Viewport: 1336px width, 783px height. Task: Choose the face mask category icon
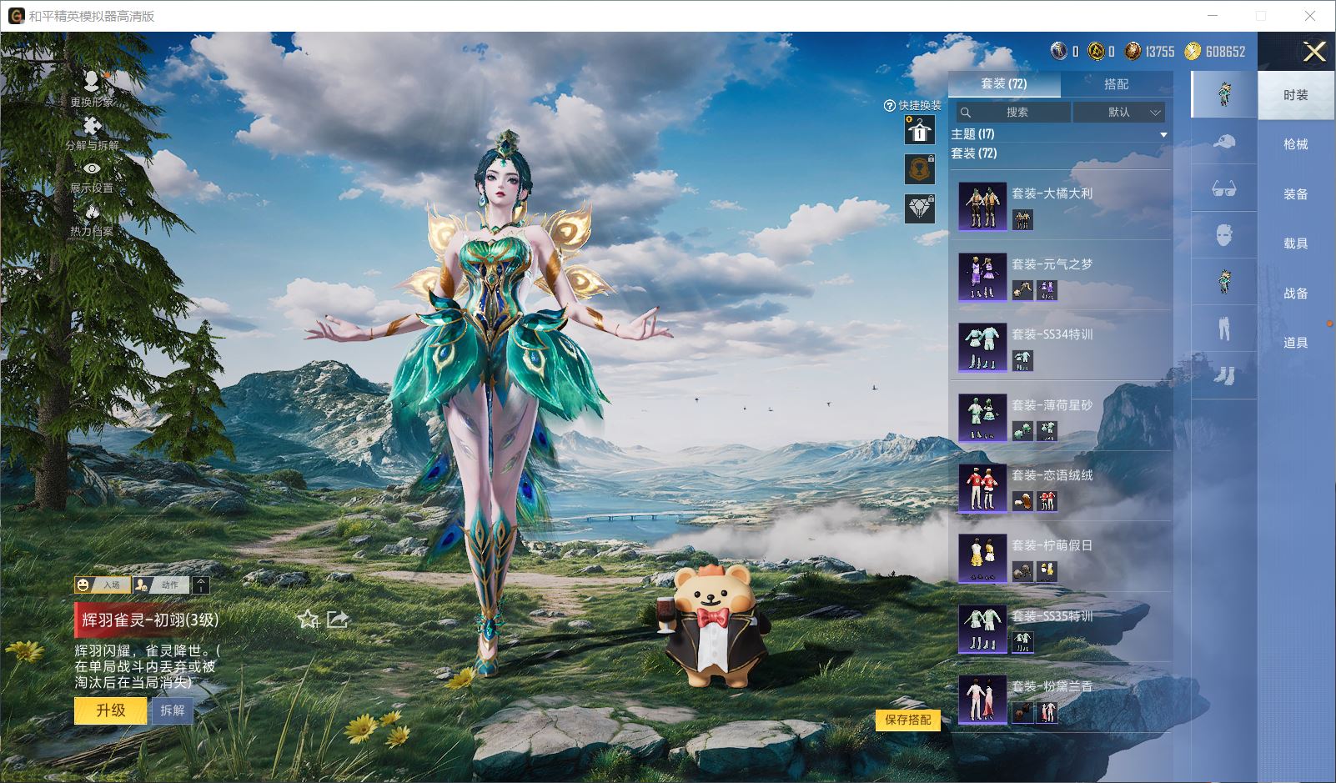(1223, 236)
